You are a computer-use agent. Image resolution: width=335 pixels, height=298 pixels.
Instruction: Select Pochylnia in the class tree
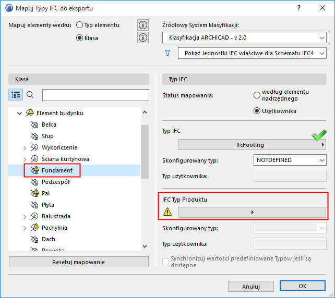(54, 228)
